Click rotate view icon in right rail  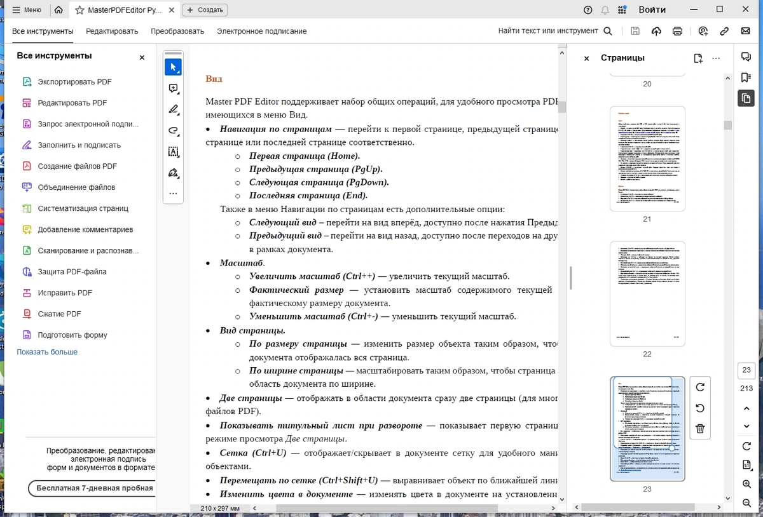(746, 446)
